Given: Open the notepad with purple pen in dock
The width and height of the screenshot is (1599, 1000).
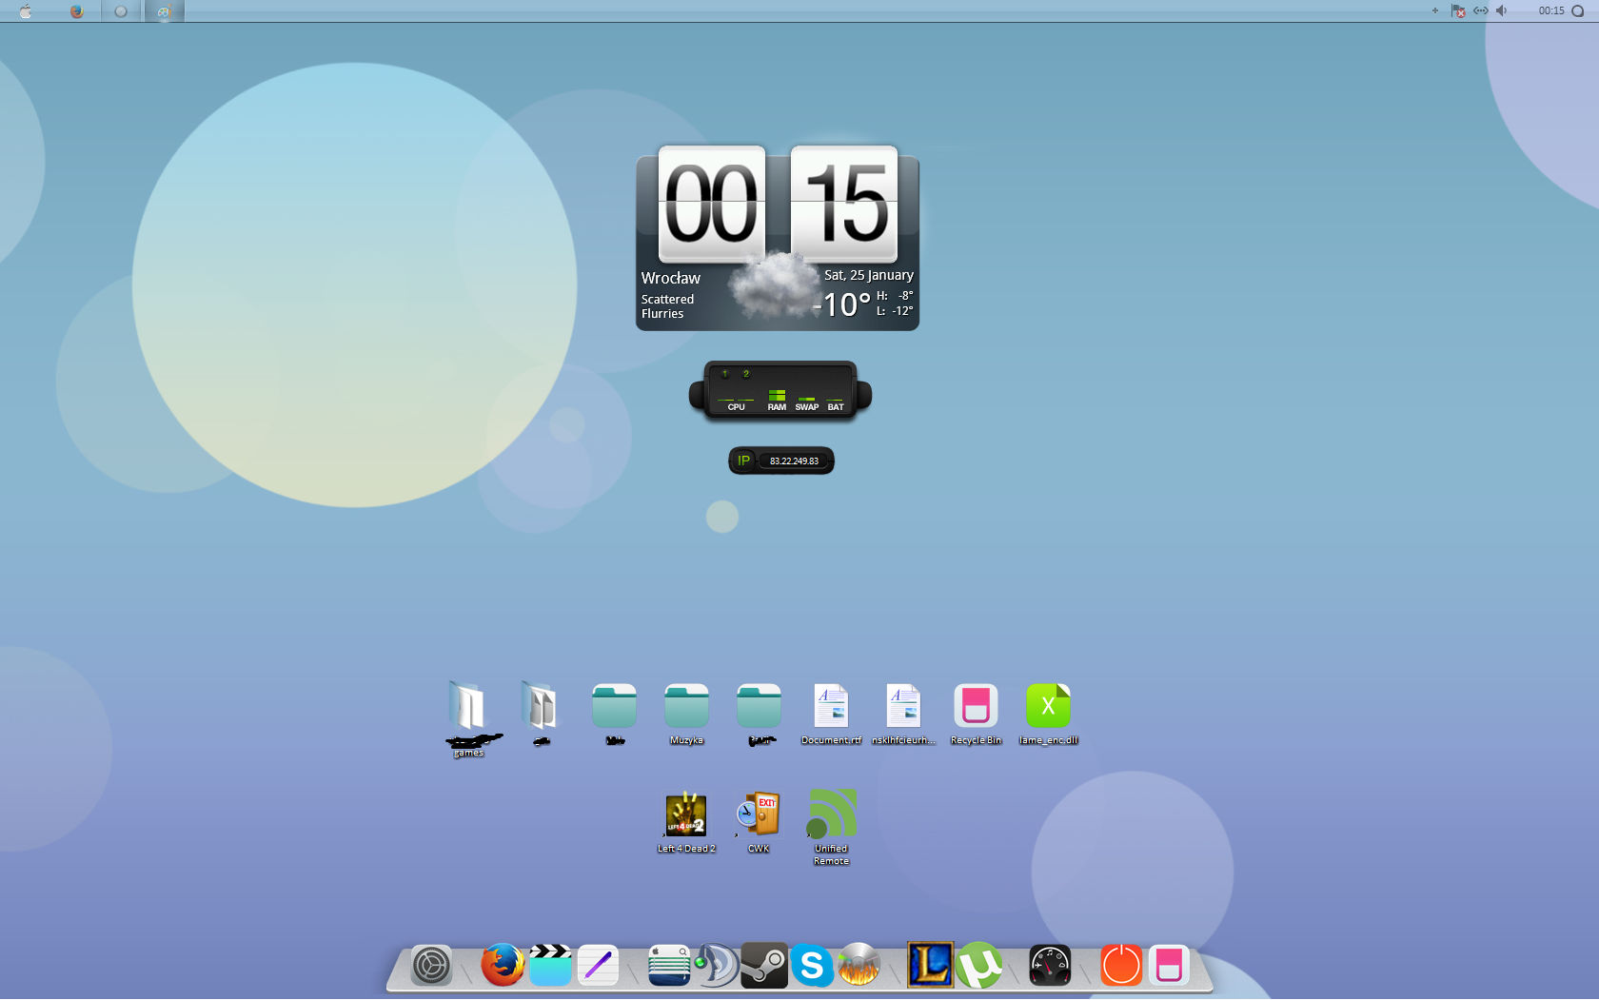Looking at the screenshot, I should pos(598,966).
